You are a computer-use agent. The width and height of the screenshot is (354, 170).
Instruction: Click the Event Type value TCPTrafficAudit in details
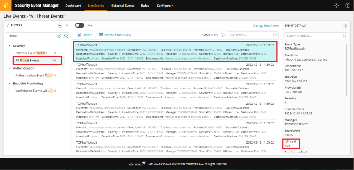[295, 48]
